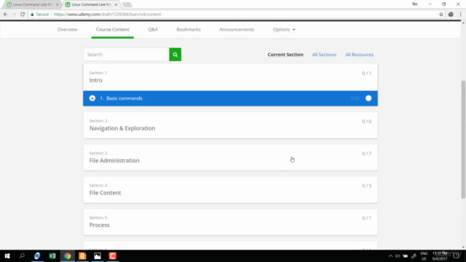Open the Announcements tab
Viewport: 466px width, 262px height.
click(x=237, y=29)
